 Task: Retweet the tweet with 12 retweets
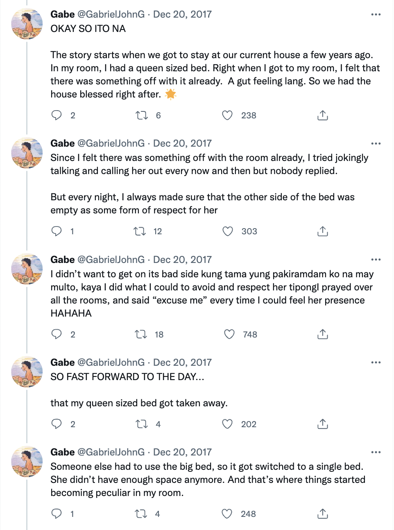(x=140, y=231)
